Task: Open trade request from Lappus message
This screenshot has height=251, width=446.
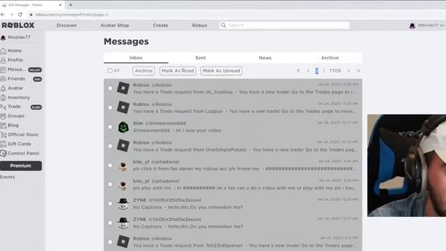Action: tap(233, 107)
